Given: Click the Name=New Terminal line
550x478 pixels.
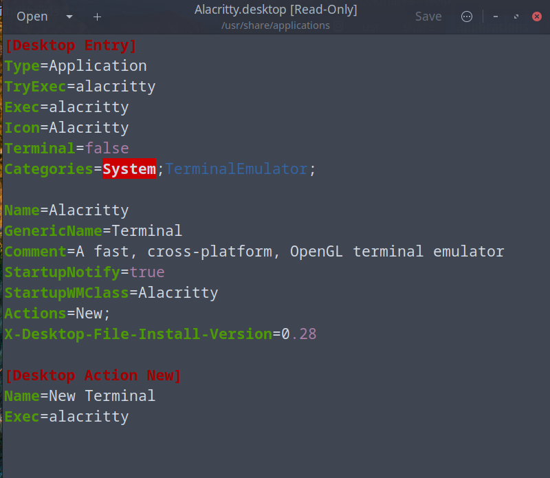Looking at the screenshot, I should coord(80,396).
